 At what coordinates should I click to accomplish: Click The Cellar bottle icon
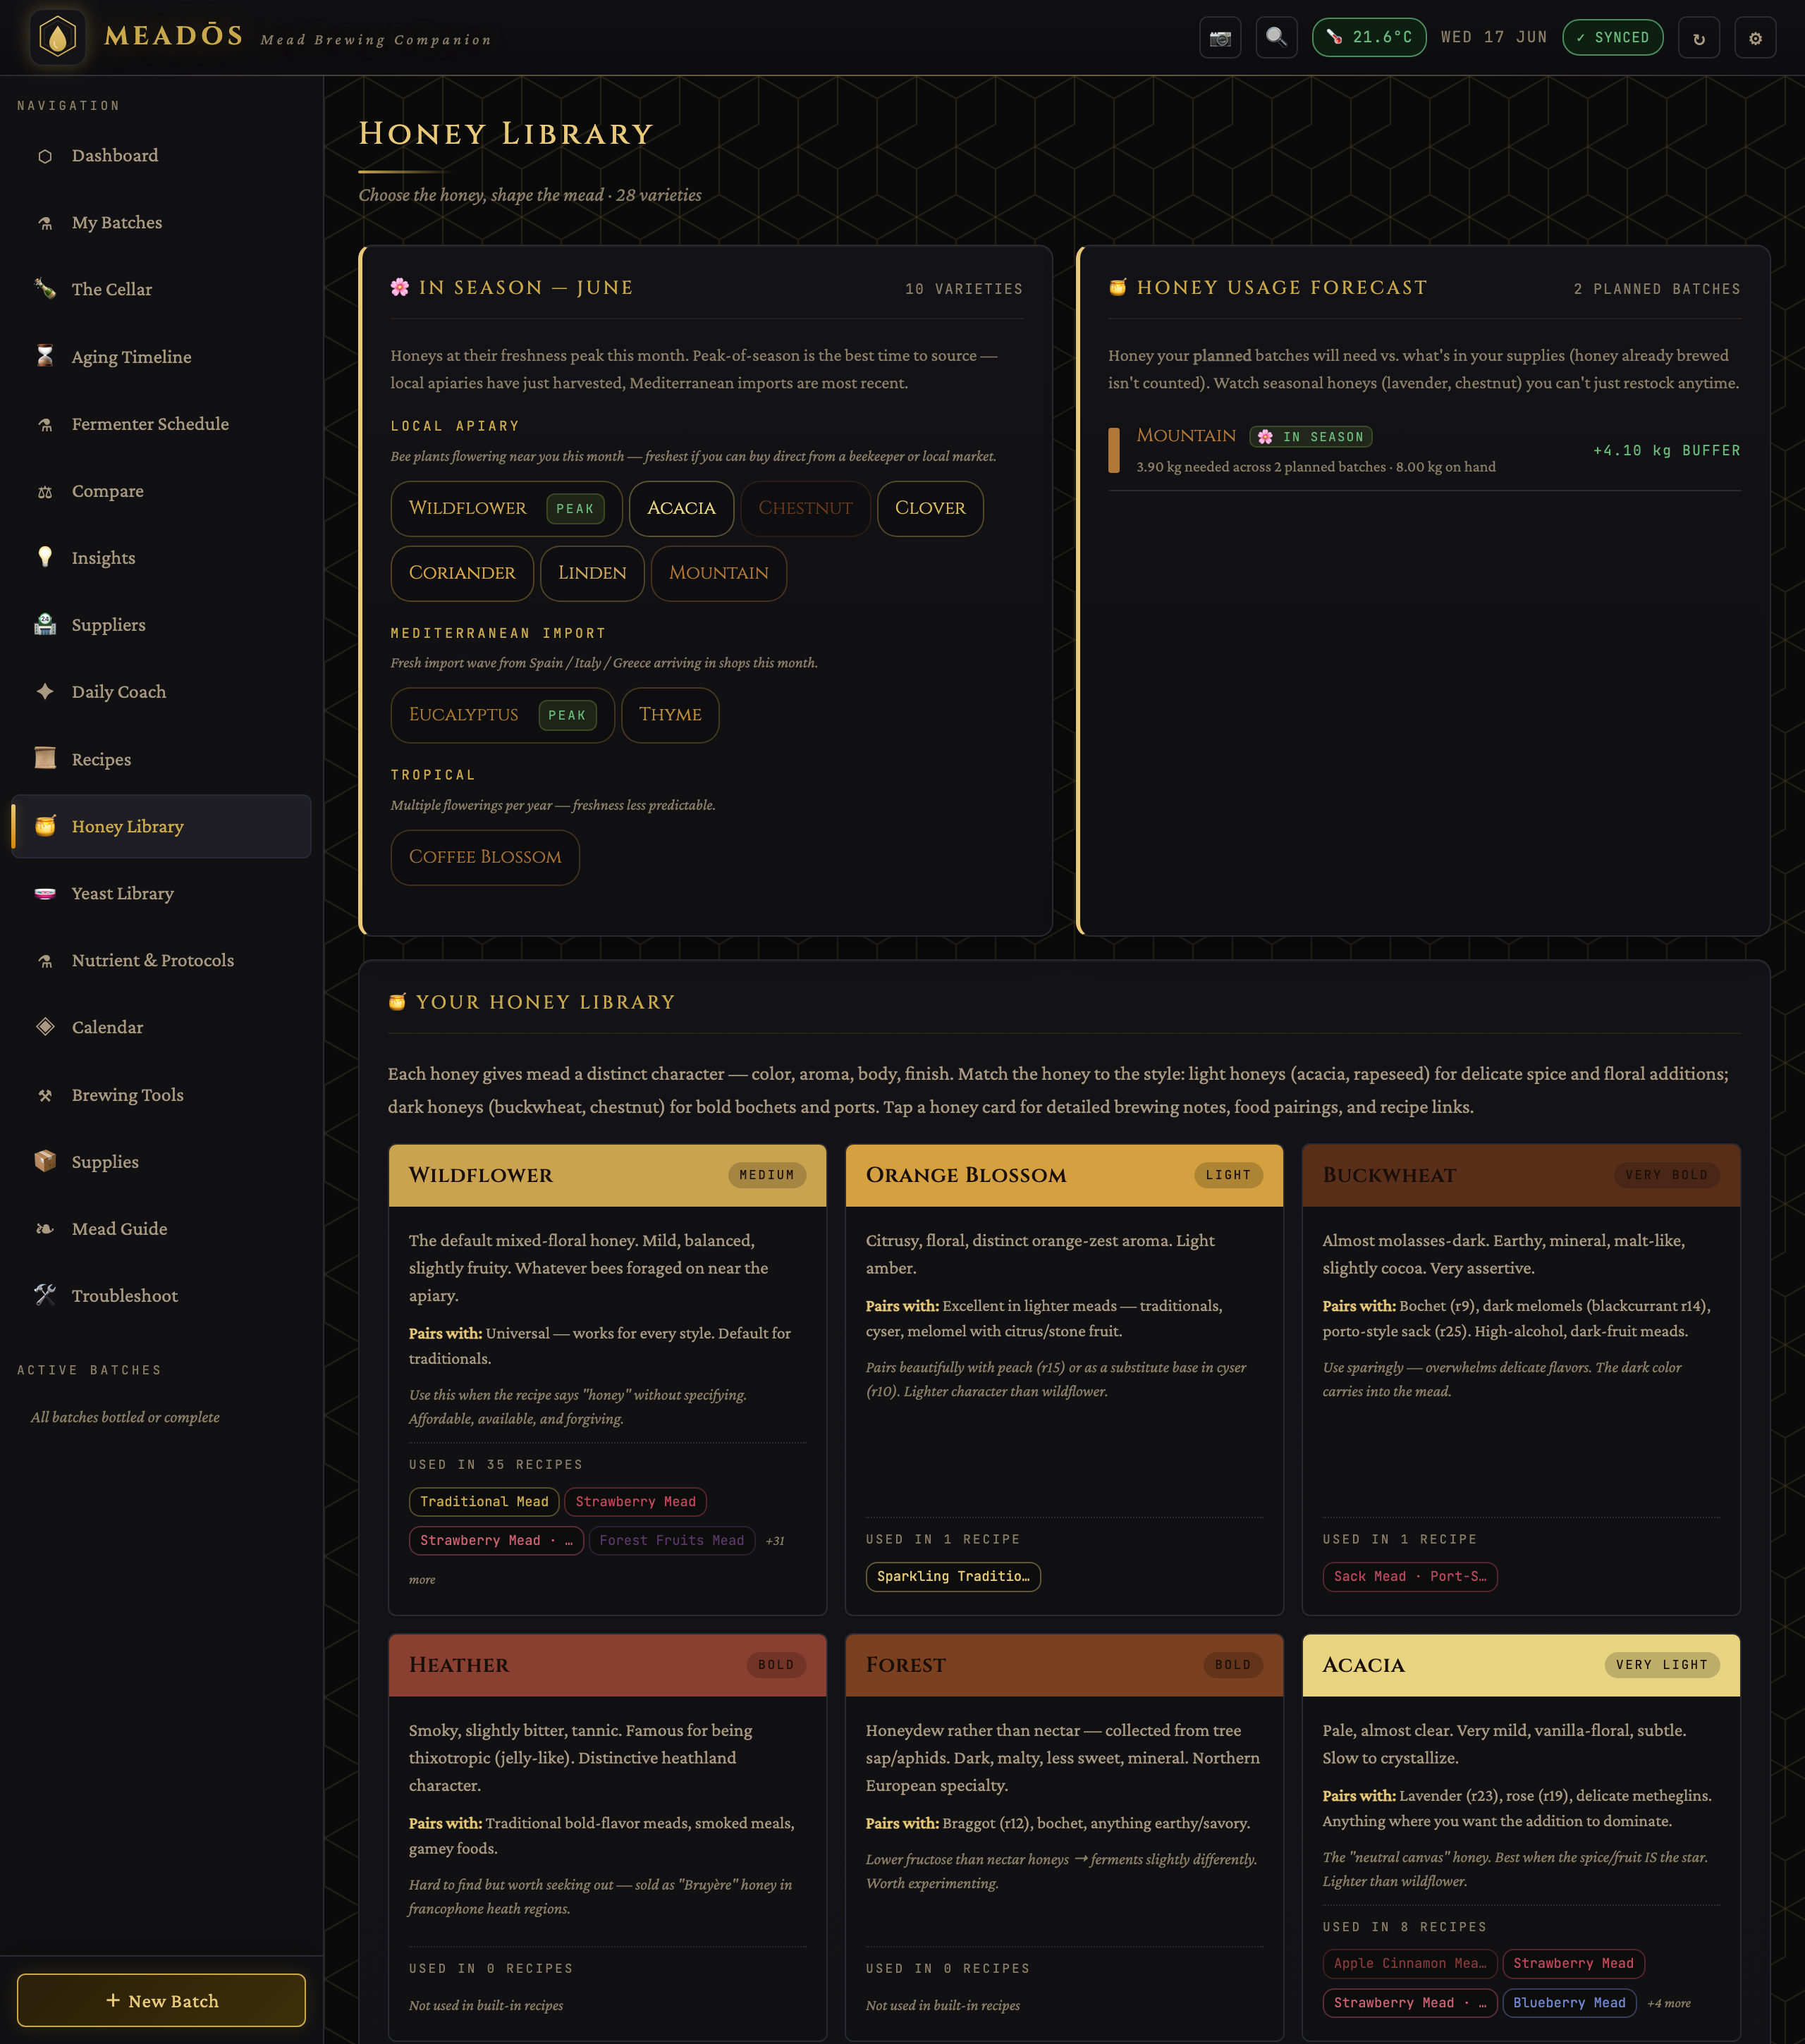pos(45,290)
